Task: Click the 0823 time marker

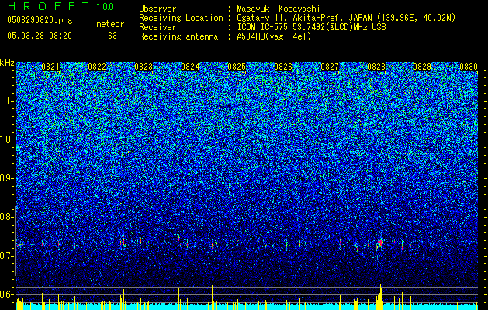Action: pyautogui.click(x=144, y=67)
